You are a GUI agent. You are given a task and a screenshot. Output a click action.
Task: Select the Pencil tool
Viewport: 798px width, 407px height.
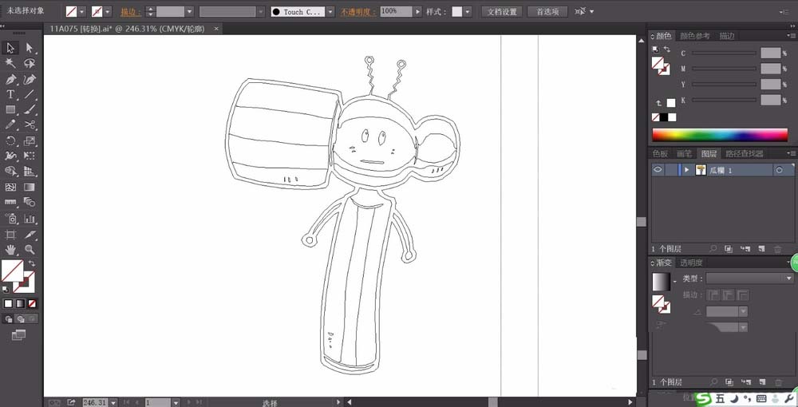[10, 124]
